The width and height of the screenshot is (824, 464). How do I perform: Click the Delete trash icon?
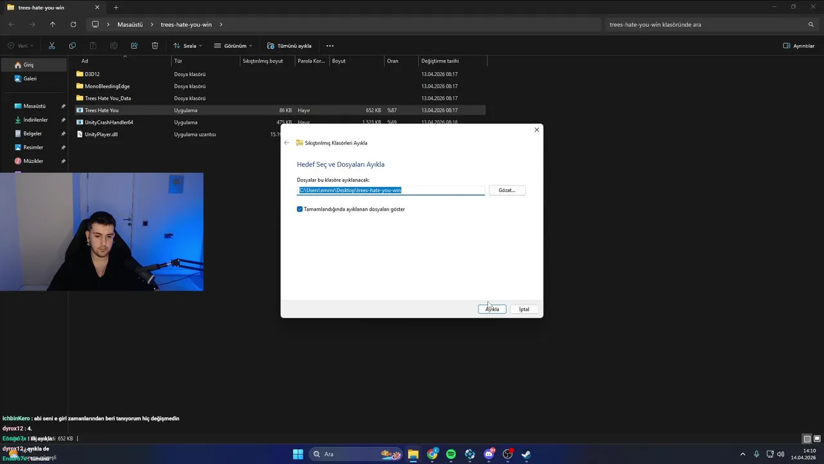(154, 46)
